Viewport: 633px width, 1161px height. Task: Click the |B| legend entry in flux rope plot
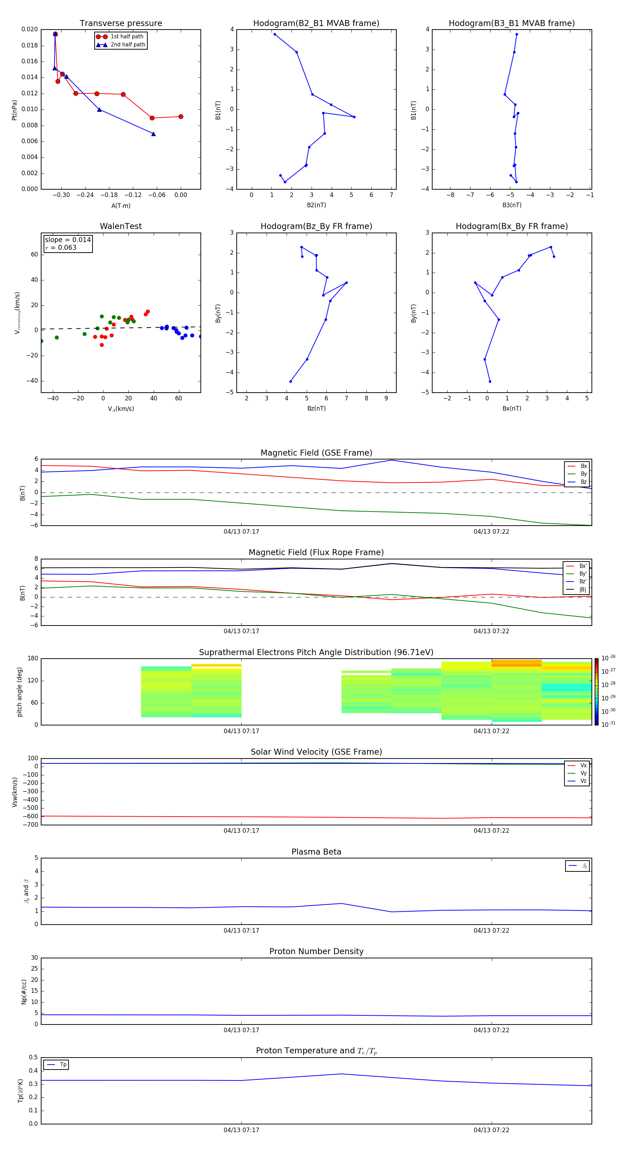[x=576, y=590]
